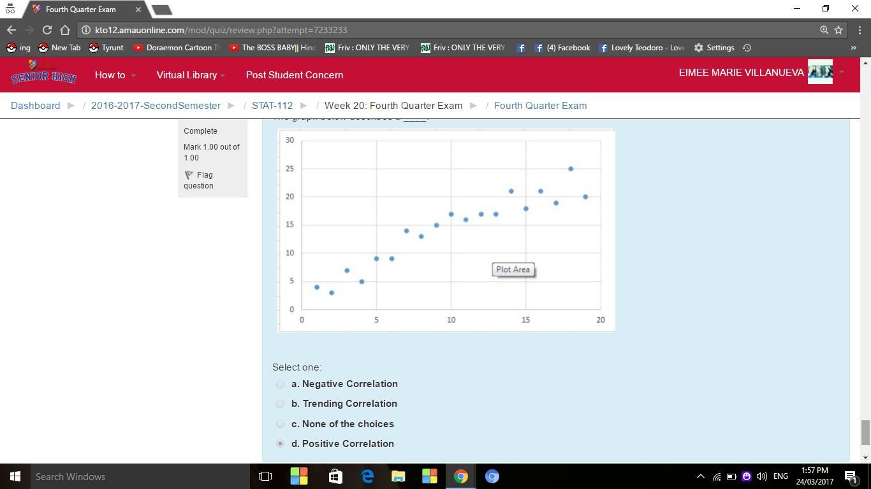This screenshot has width=871, height=489.
Task: Open the Doraemon Cartoon YouTube bookmark
Action: tap(177, 48)
